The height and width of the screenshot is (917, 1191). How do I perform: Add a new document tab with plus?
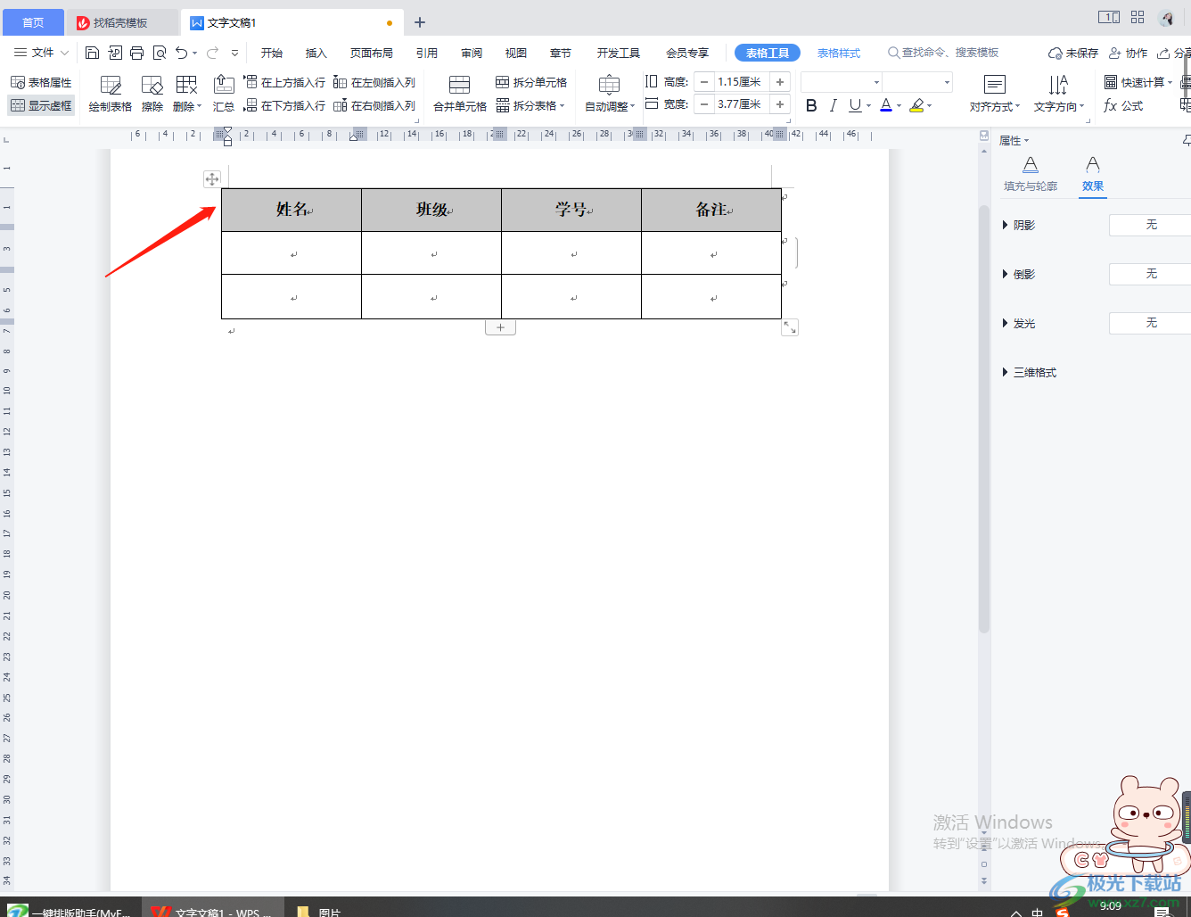[420, 22]
